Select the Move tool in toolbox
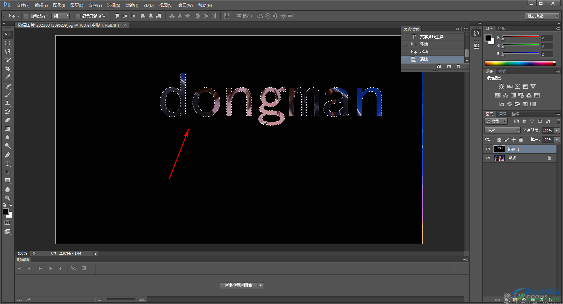The height and width of the screenshot is (304, 563). pyautogui.click(x=7, y=35)
